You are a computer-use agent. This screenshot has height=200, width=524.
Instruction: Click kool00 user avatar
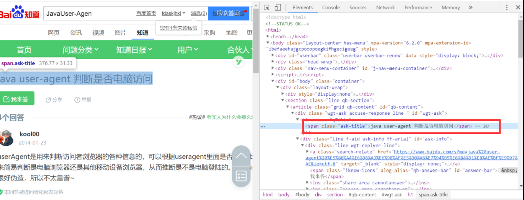coord(7,138)
